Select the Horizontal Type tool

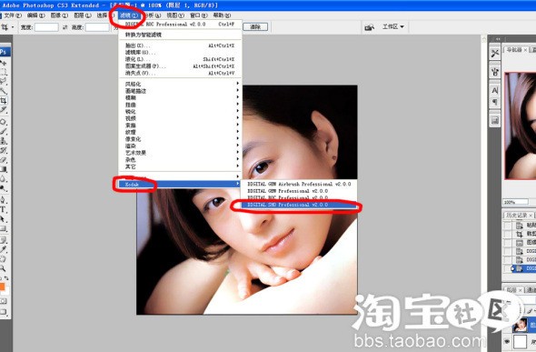(x=3, y=209)
